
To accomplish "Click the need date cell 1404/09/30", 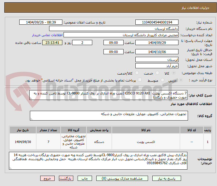I will point(23,142).
